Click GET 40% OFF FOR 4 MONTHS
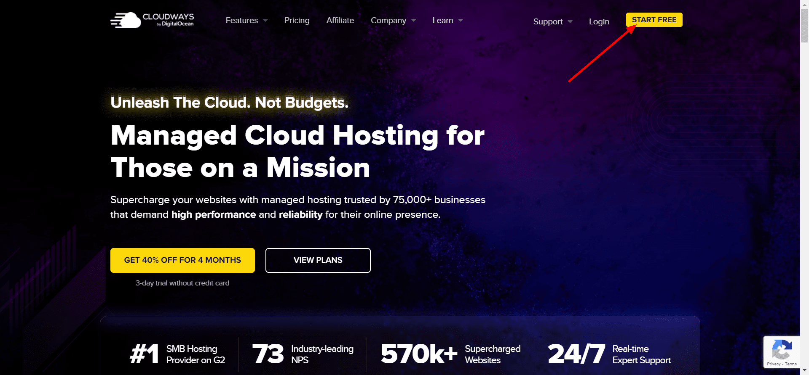 pos(182,260)
